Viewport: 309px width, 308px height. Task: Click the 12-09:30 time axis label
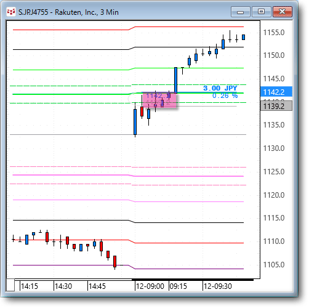[218, 286]
